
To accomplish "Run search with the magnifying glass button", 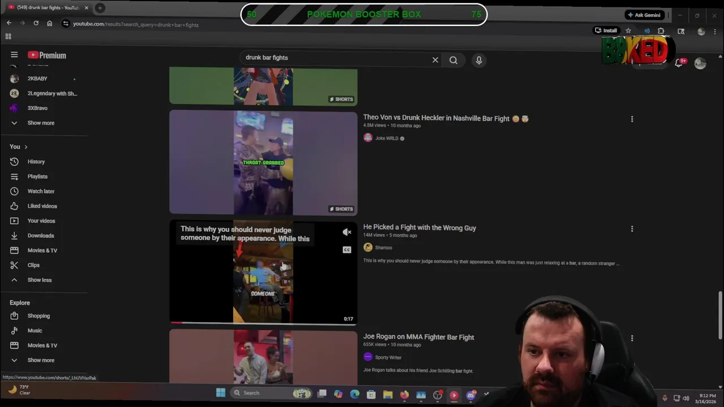I will coord(453,60).
